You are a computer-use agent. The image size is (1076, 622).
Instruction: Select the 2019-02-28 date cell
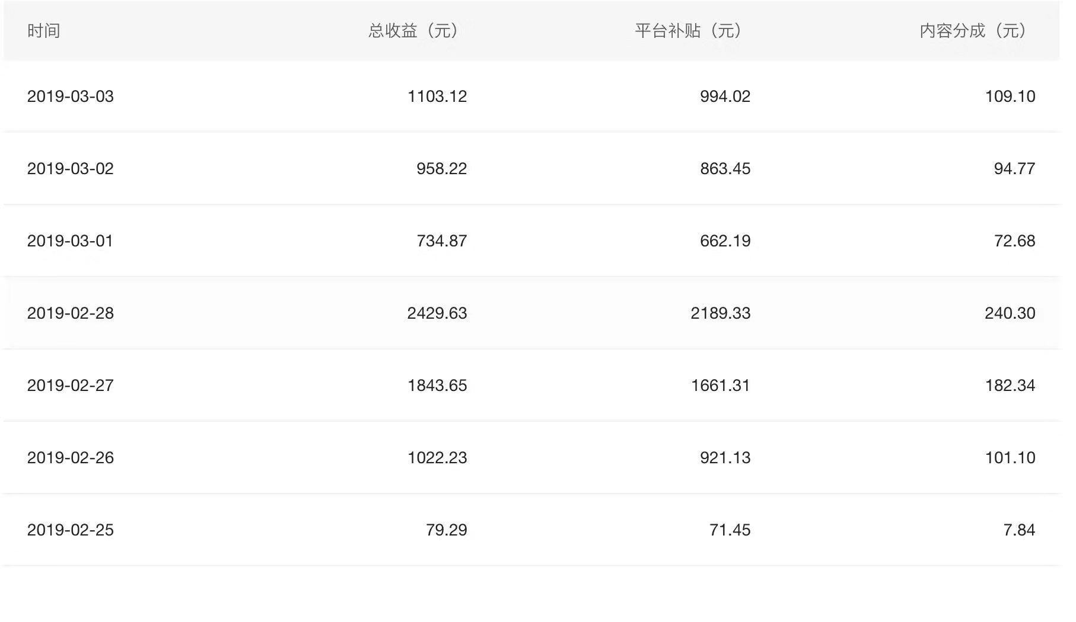coord(70,313)
